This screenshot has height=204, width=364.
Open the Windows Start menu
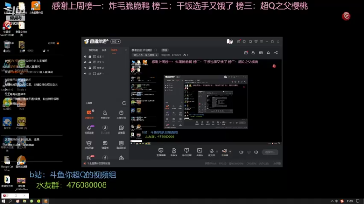click(x=3, y=201)
